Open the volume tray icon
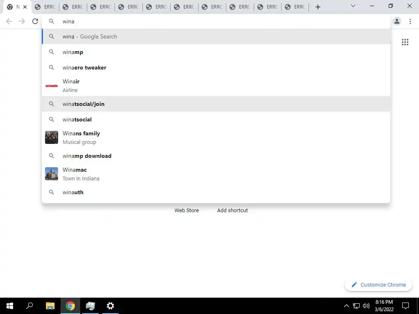Viewport: 419px width, 314px height. tap(366, 306)
